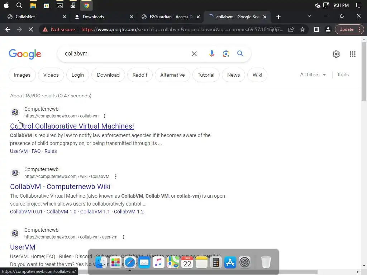Open the Chrome side panel icon
This screenshot has height=275, width=367.
point(317,29)
